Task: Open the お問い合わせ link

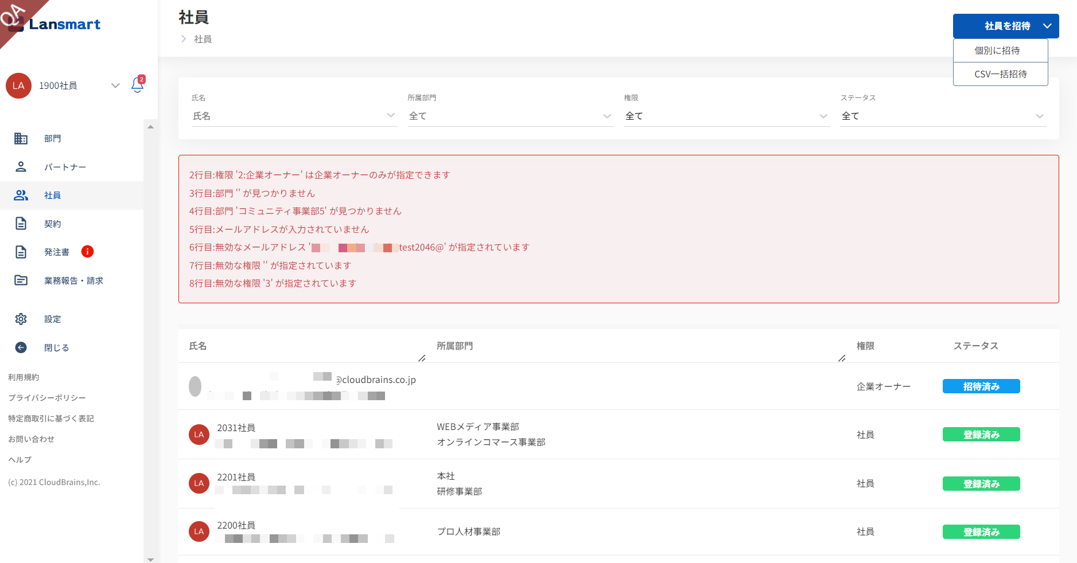Action: (x=32, y=439)
